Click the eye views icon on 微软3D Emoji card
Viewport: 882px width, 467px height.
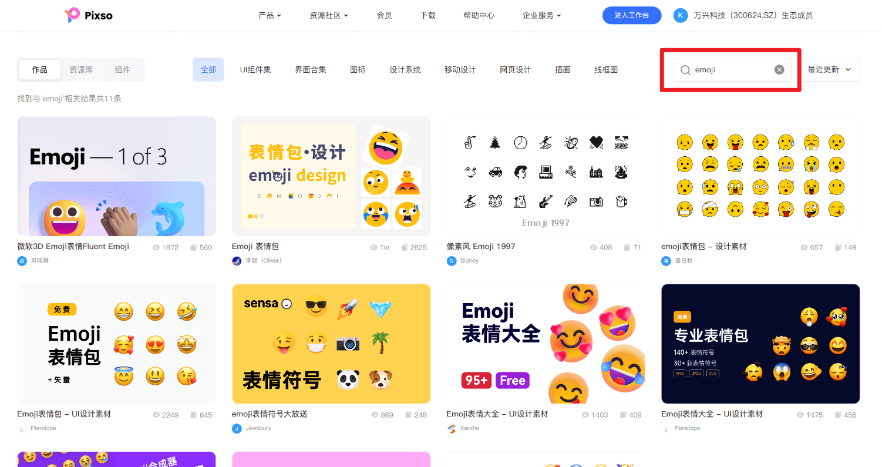coord(157,247)
